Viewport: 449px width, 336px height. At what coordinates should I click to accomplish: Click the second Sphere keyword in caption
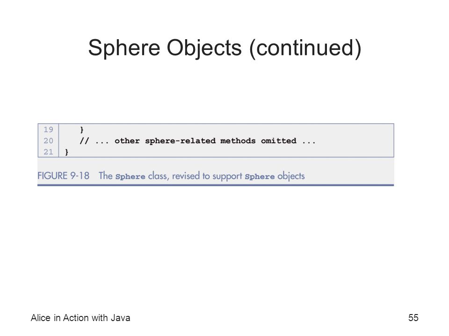(x=260, y=176)
